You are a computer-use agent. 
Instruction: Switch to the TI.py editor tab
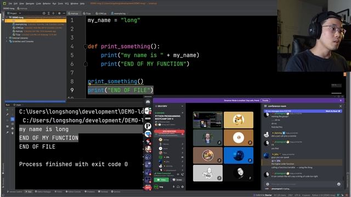(x=87, y=13)
